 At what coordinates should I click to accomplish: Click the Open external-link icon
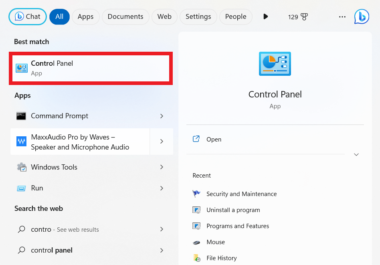[x=196, y=139]
